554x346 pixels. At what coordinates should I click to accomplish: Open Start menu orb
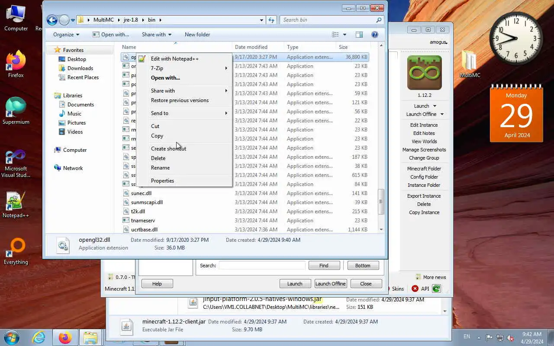(11, 337)
